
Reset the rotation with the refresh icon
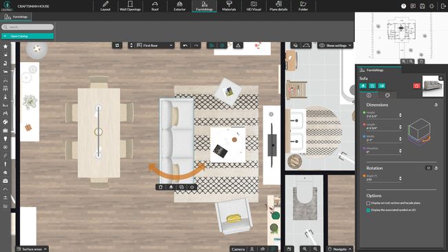tap(436, 168)
